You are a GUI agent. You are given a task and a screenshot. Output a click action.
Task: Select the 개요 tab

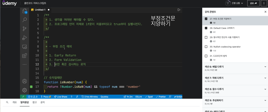(x=14, y=102)
